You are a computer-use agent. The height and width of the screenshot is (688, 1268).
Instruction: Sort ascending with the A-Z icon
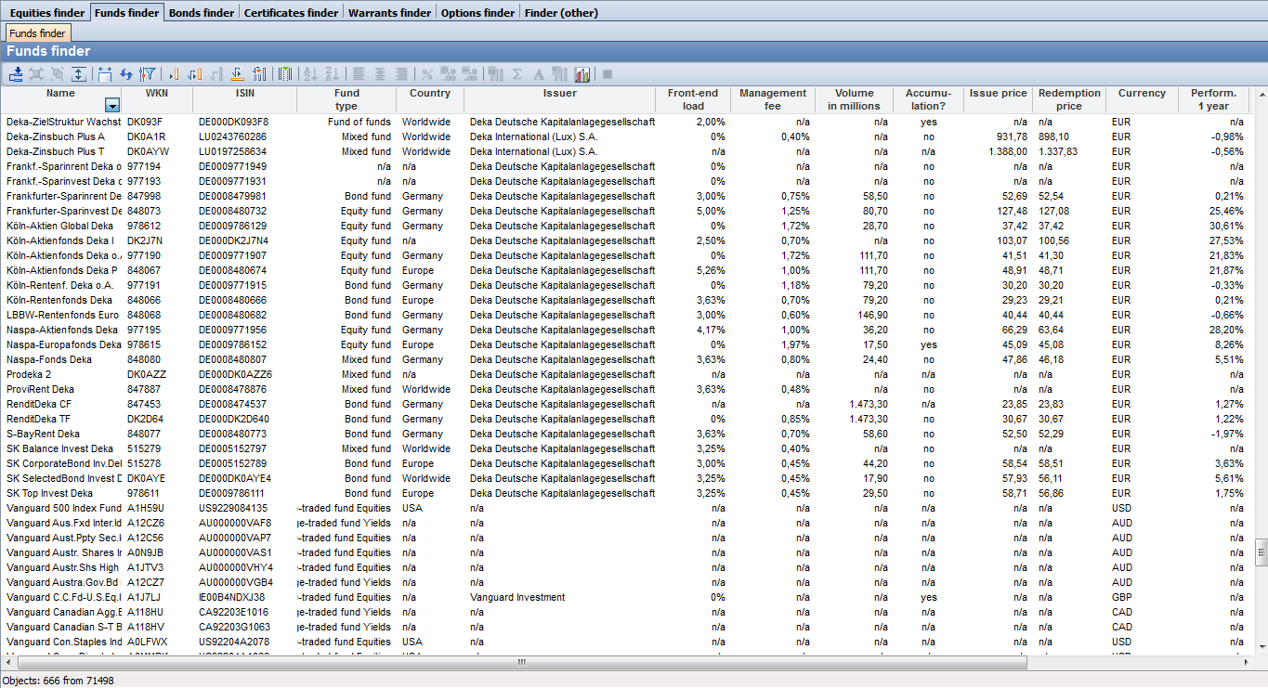(311, 74)
